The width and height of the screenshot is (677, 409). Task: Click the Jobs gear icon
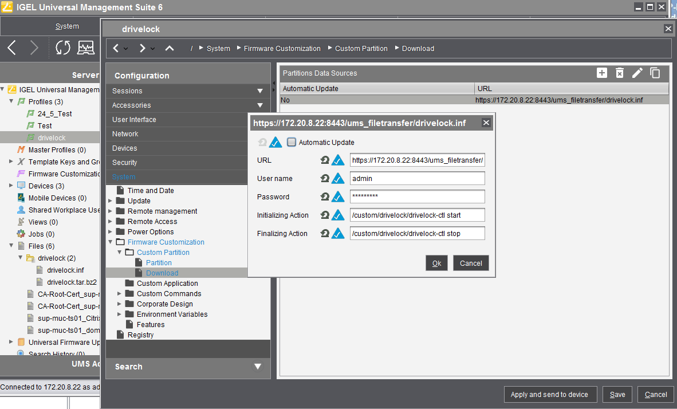[x=21, y=234]
